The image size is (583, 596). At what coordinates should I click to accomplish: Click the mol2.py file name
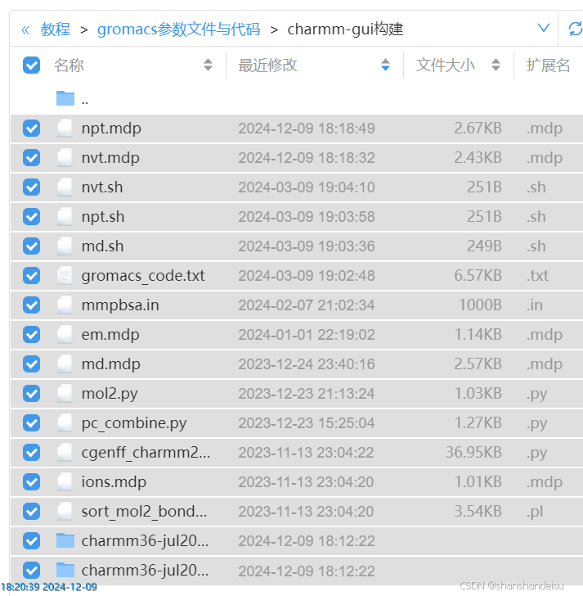point(110,394)
